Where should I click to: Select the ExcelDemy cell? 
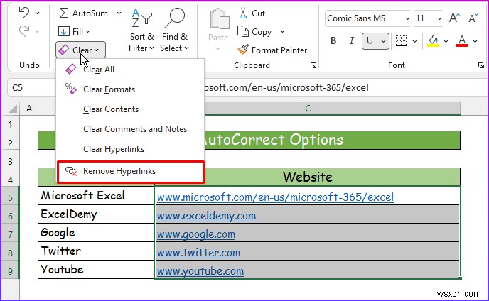(96, 214)
